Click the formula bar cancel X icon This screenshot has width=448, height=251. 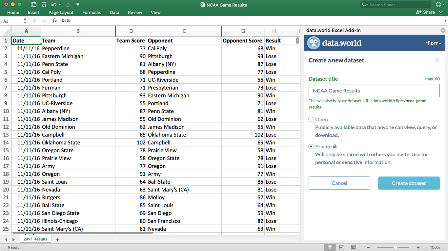(x=34, y=21)
